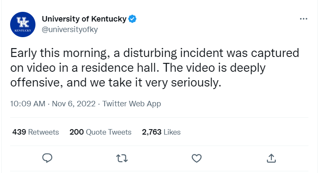Show the 200 Quote Tweets
Image resolution: width=322 pixels, height=173 pixels.
pos(100,132)
